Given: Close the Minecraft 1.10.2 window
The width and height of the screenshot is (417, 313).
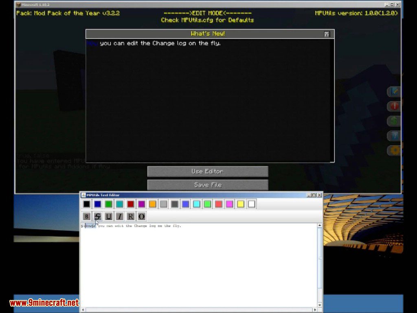Looking at the screenshot, I should click(x=397, y=4).
